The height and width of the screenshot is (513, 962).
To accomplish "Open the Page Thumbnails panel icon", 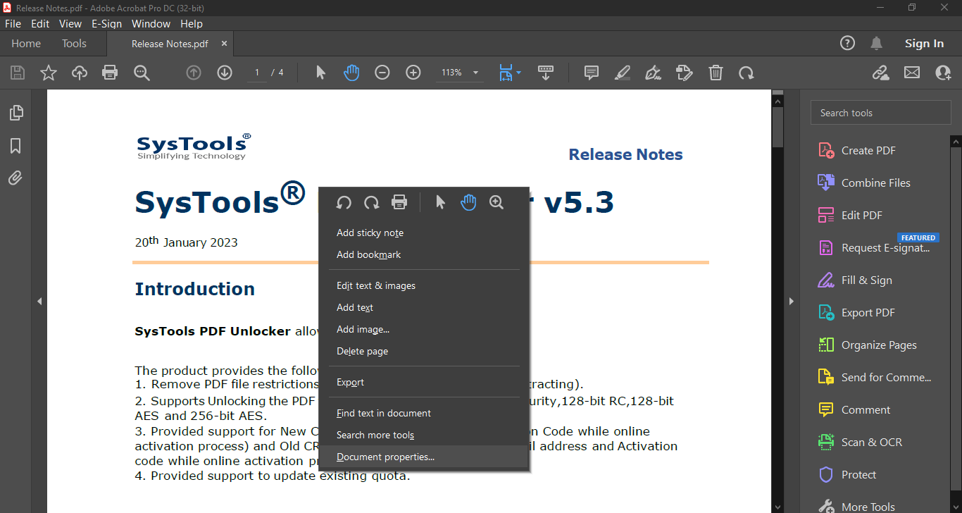I will [x=15, y=113].
